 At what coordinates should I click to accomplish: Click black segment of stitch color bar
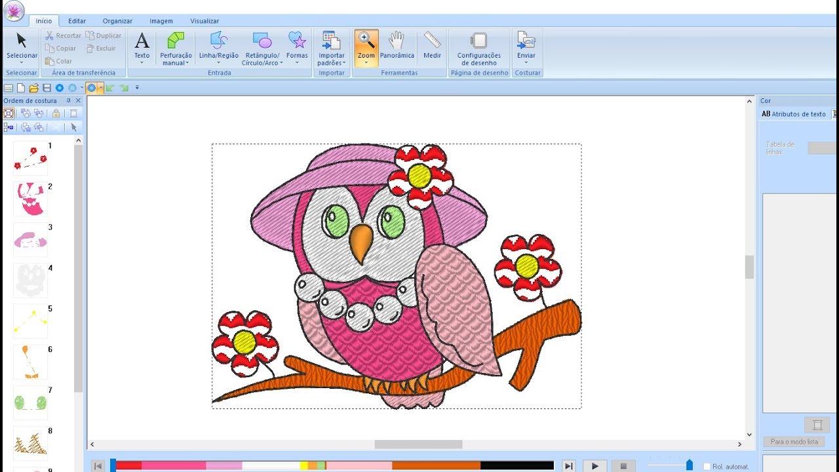pos(517,465)
